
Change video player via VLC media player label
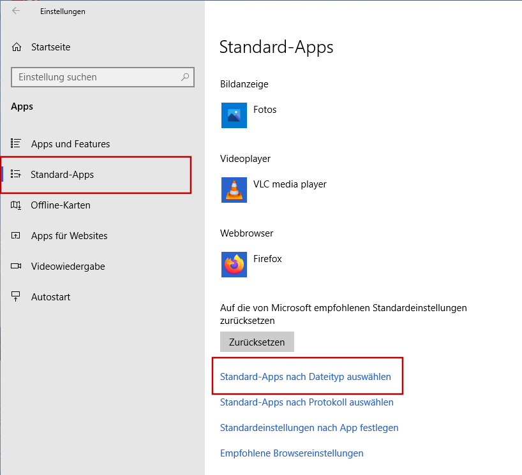(x=290, y=184)
